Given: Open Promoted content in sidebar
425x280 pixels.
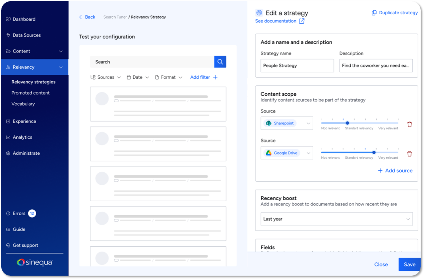Looking at the screenshot, I should [x=31, y=93].
